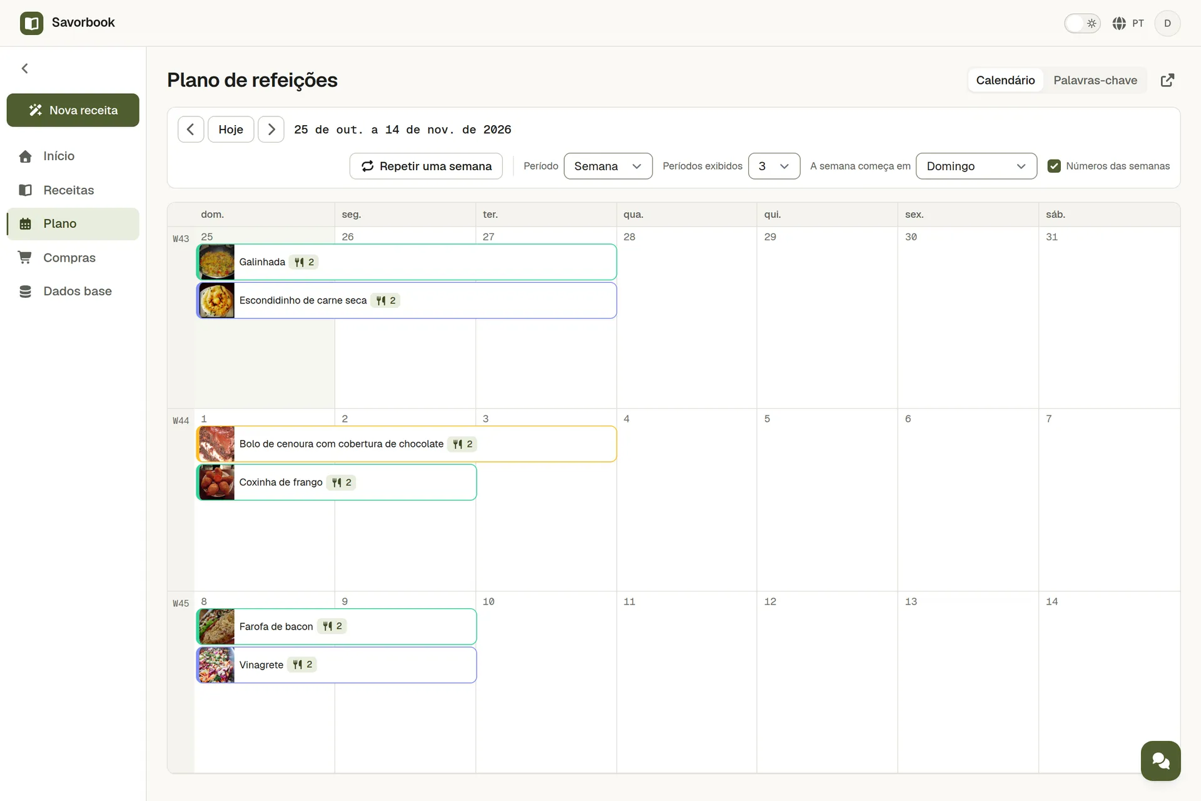Open Períodos exibidos dropdown

774,166
